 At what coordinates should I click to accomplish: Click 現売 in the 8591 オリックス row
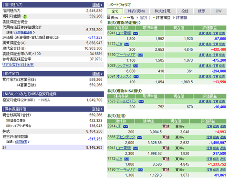[208, 77]
